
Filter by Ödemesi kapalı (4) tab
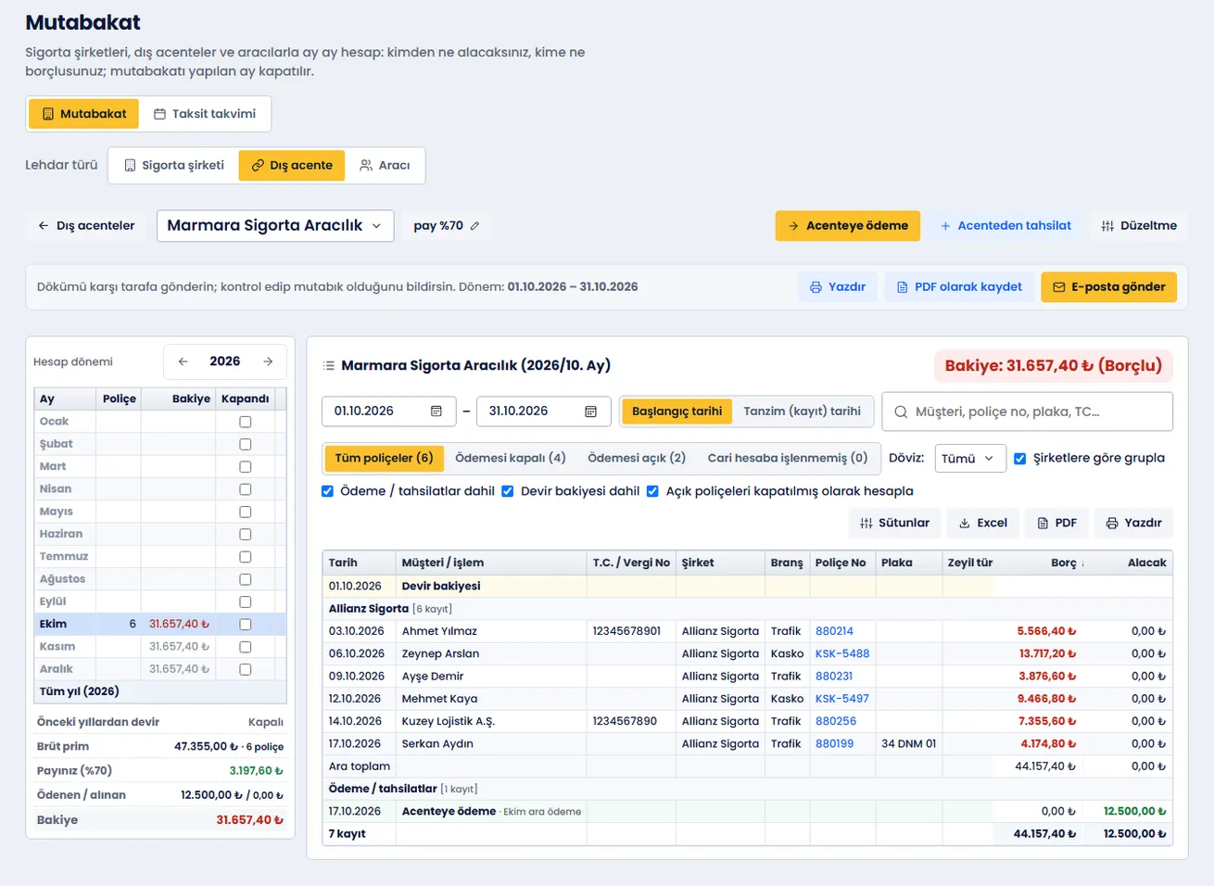click(511, 458)
